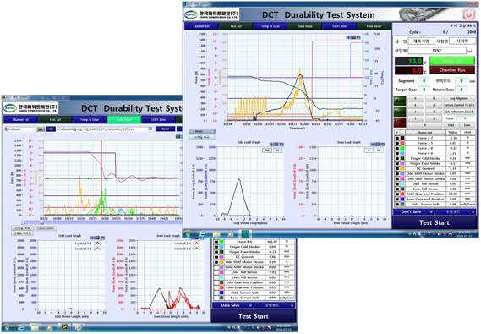Open the Data Save dropdown in back window

click(x=232, y=305)
